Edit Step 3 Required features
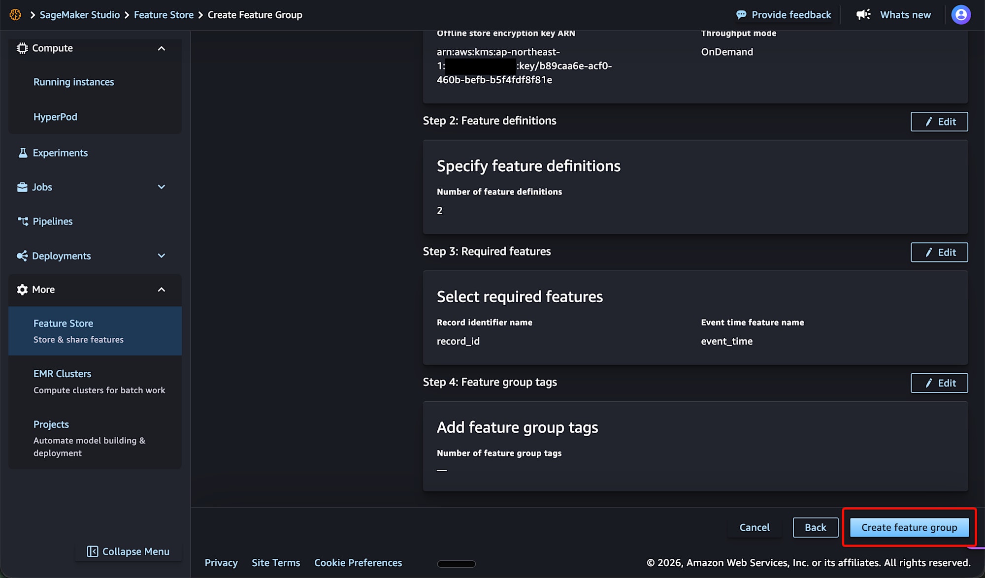 point(939,253)
